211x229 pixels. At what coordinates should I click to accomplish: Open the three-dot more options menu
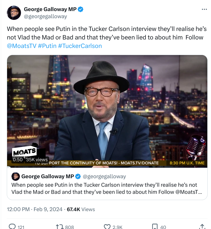[x=204, y=9]
